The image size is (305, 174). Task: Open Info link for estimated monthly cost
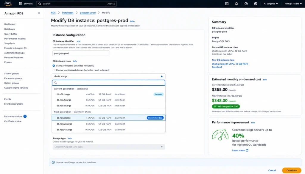pyautogui.click(x=265, y=80)
